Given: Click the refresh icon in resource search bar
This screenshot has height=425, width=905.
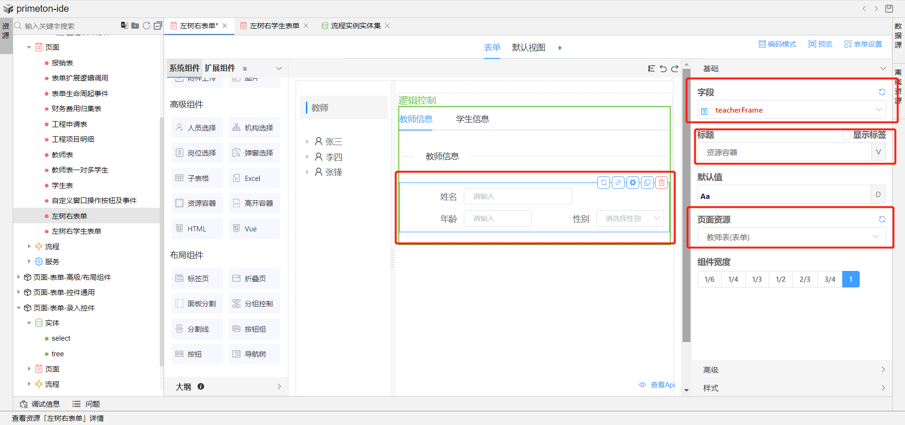Looking at the screenshot, I should coord(147,25).
